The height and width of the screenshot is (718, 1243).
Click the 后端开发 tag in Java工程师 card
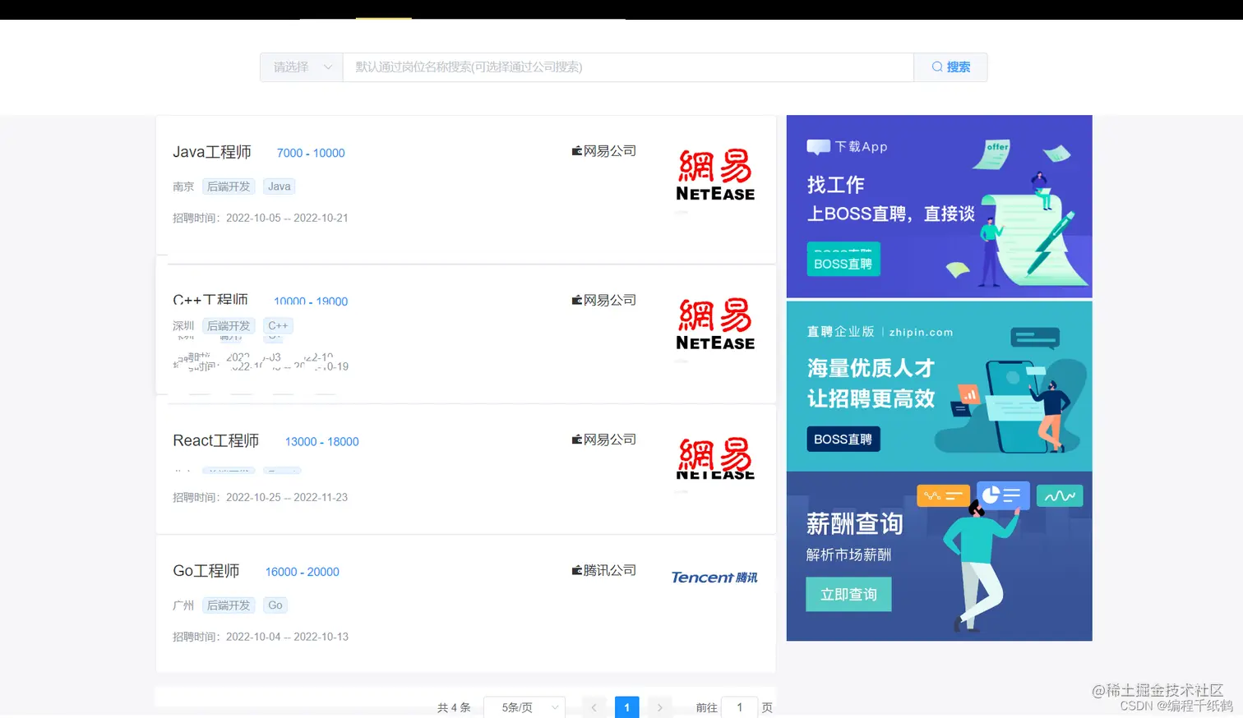pos(229,186)
